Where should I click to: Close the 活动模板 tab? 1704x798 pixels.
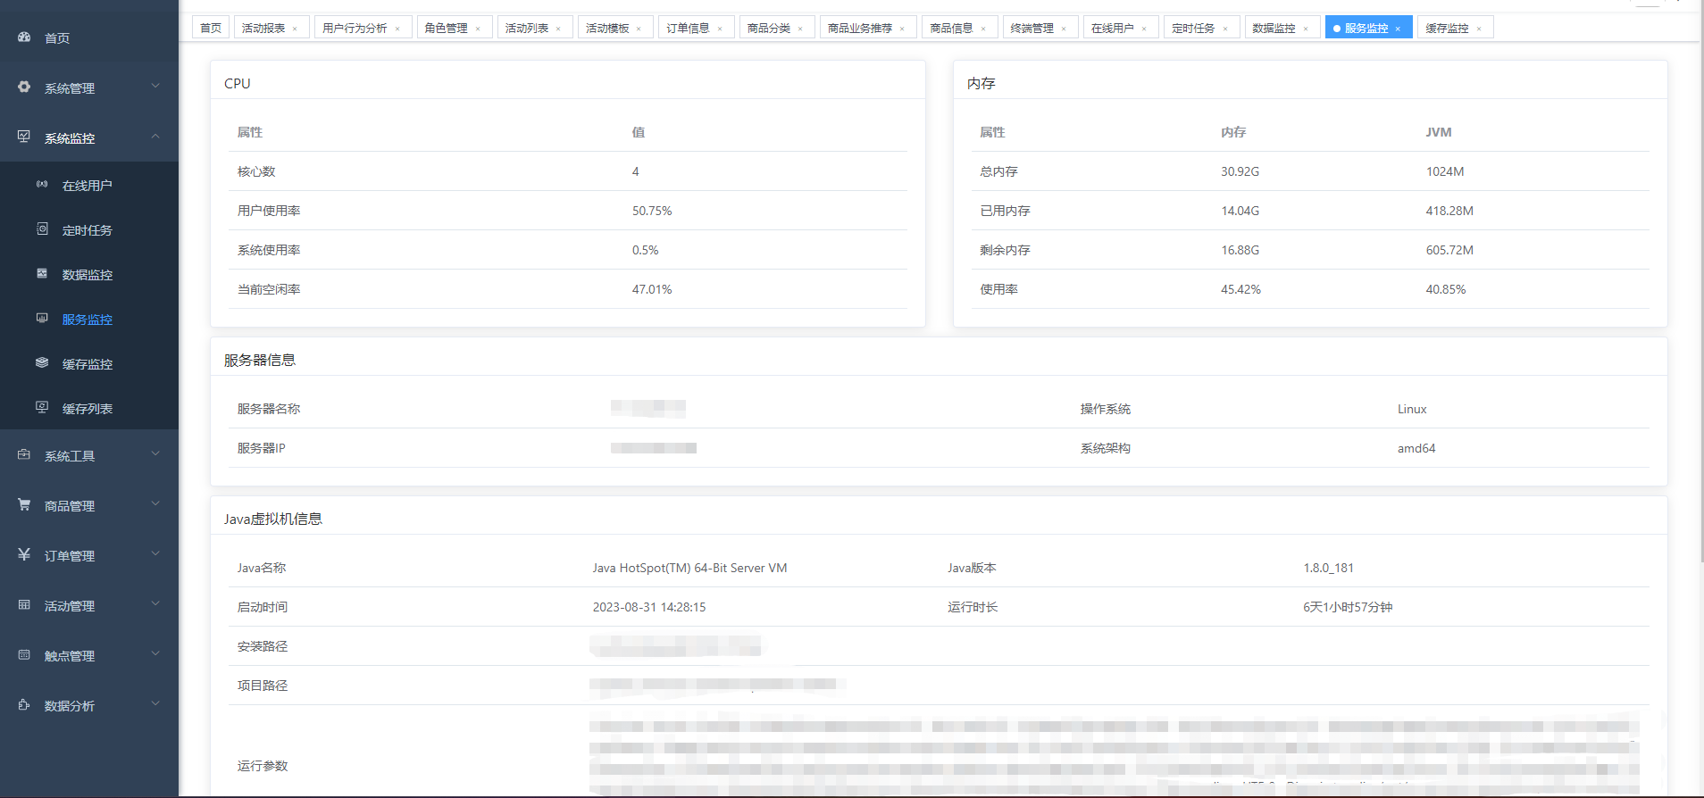coord(639,29)
